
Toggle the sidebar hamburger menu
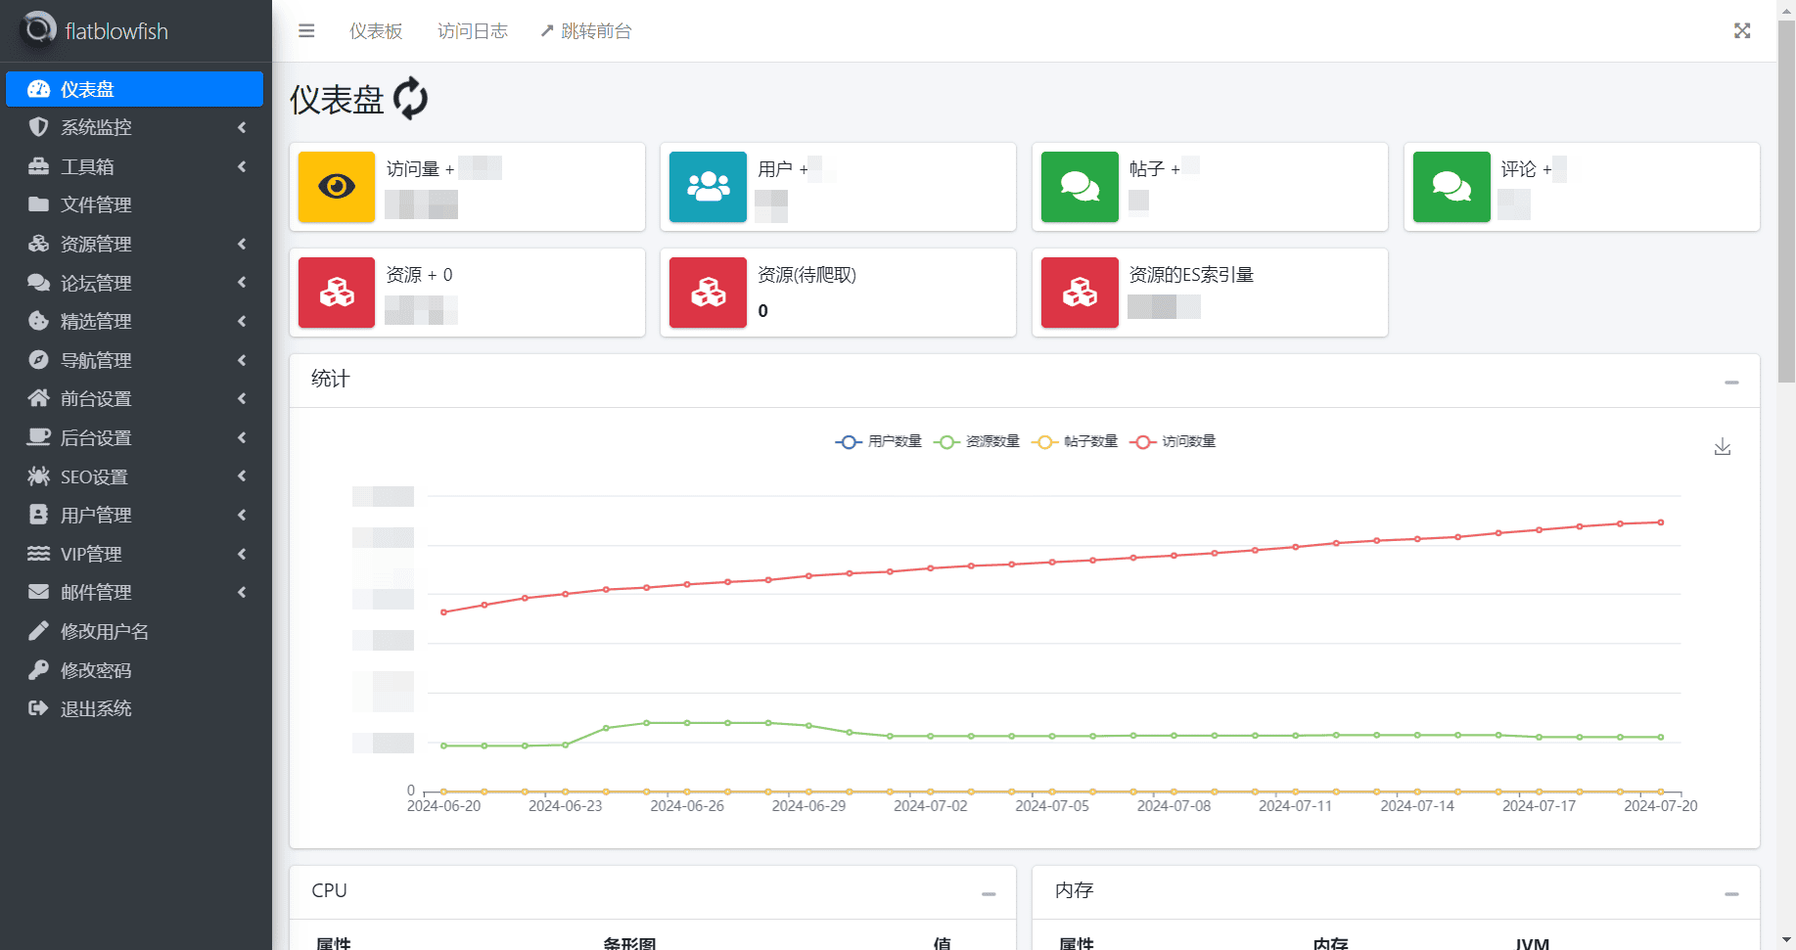pyautogui.click(x=306, y=31)
